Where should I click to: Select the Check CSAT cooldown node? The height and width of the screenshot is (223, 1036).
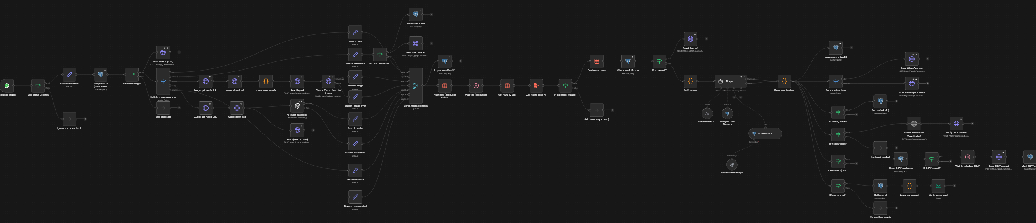point(901,159)
